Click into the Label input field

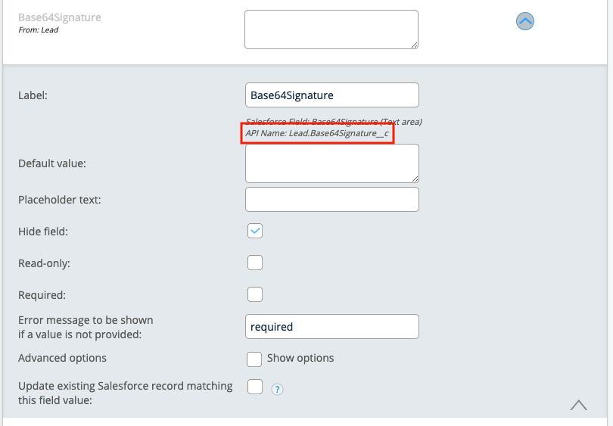click(331, 95)
